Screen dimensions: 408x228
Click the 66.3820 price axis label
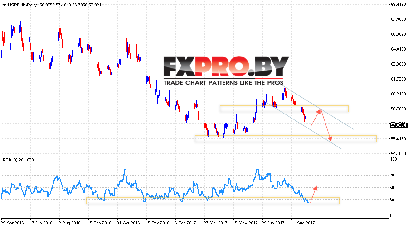click(x=398, y=34)
